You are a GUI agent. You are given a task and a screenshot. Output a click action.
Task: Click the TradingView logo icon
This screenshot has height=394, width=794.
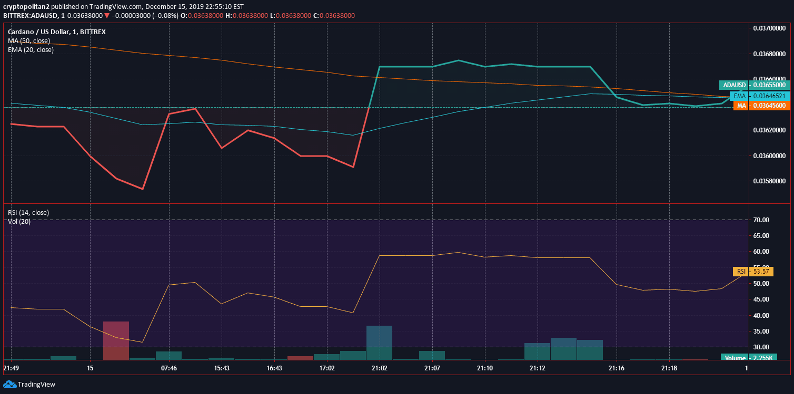[9, 385]
